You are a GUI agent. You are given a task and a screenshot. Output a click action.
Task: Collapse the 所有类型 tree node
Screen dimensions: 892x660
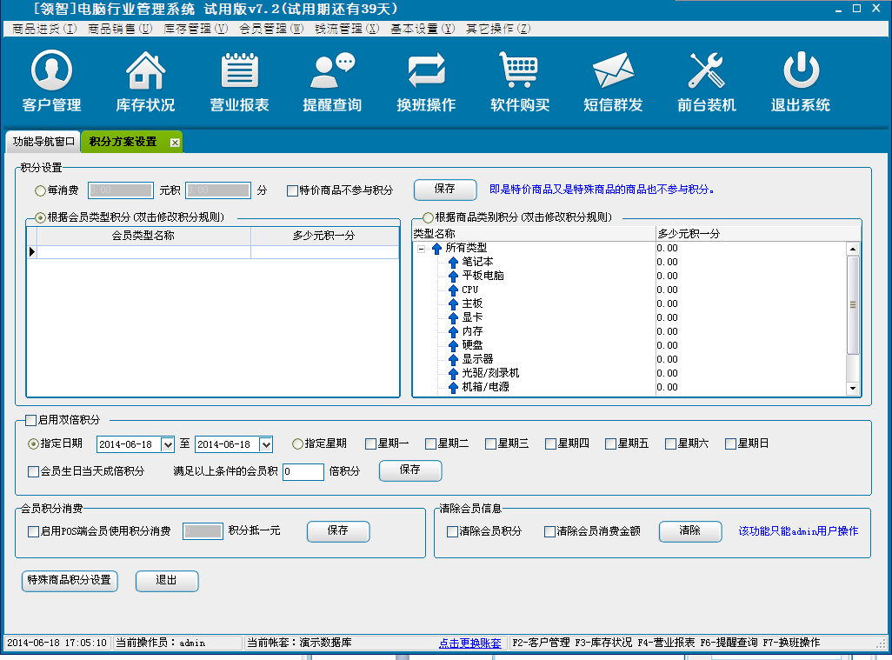(421, 249)
